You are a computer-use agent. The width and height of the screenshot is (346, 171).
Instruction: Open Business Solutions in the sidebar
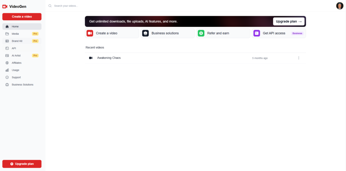pos(22,85)
